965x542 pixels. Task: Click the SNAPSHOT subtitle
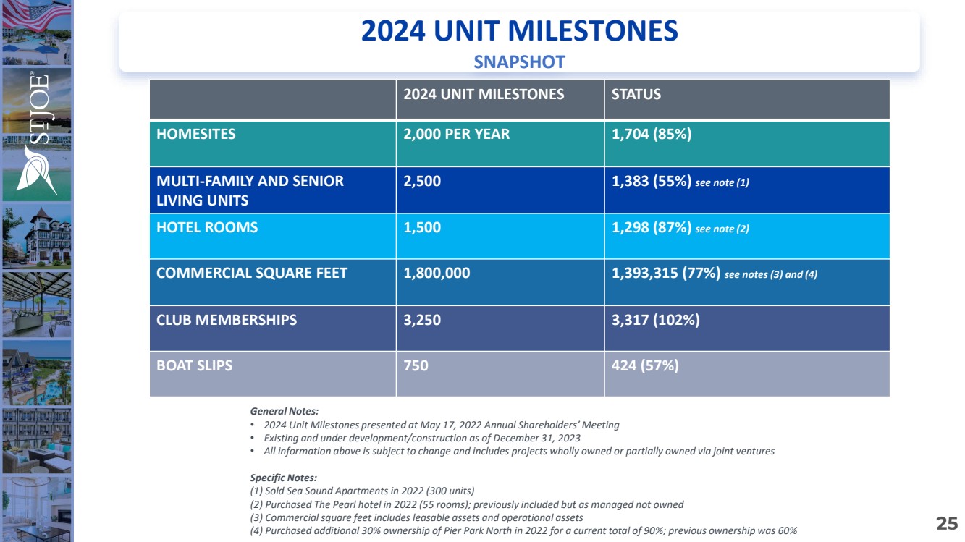click(x=519, y=62)
